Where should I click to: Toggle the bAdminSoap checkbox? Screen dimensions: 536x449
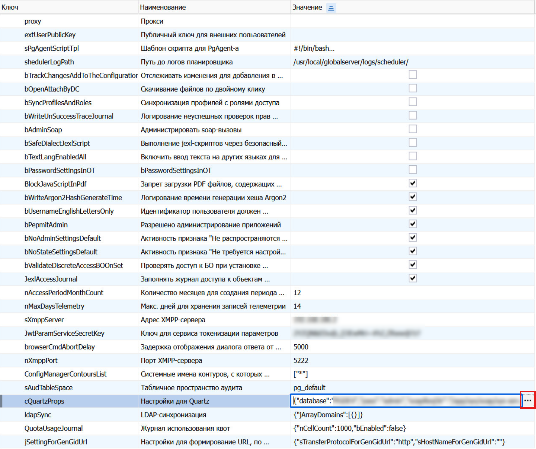412,129
